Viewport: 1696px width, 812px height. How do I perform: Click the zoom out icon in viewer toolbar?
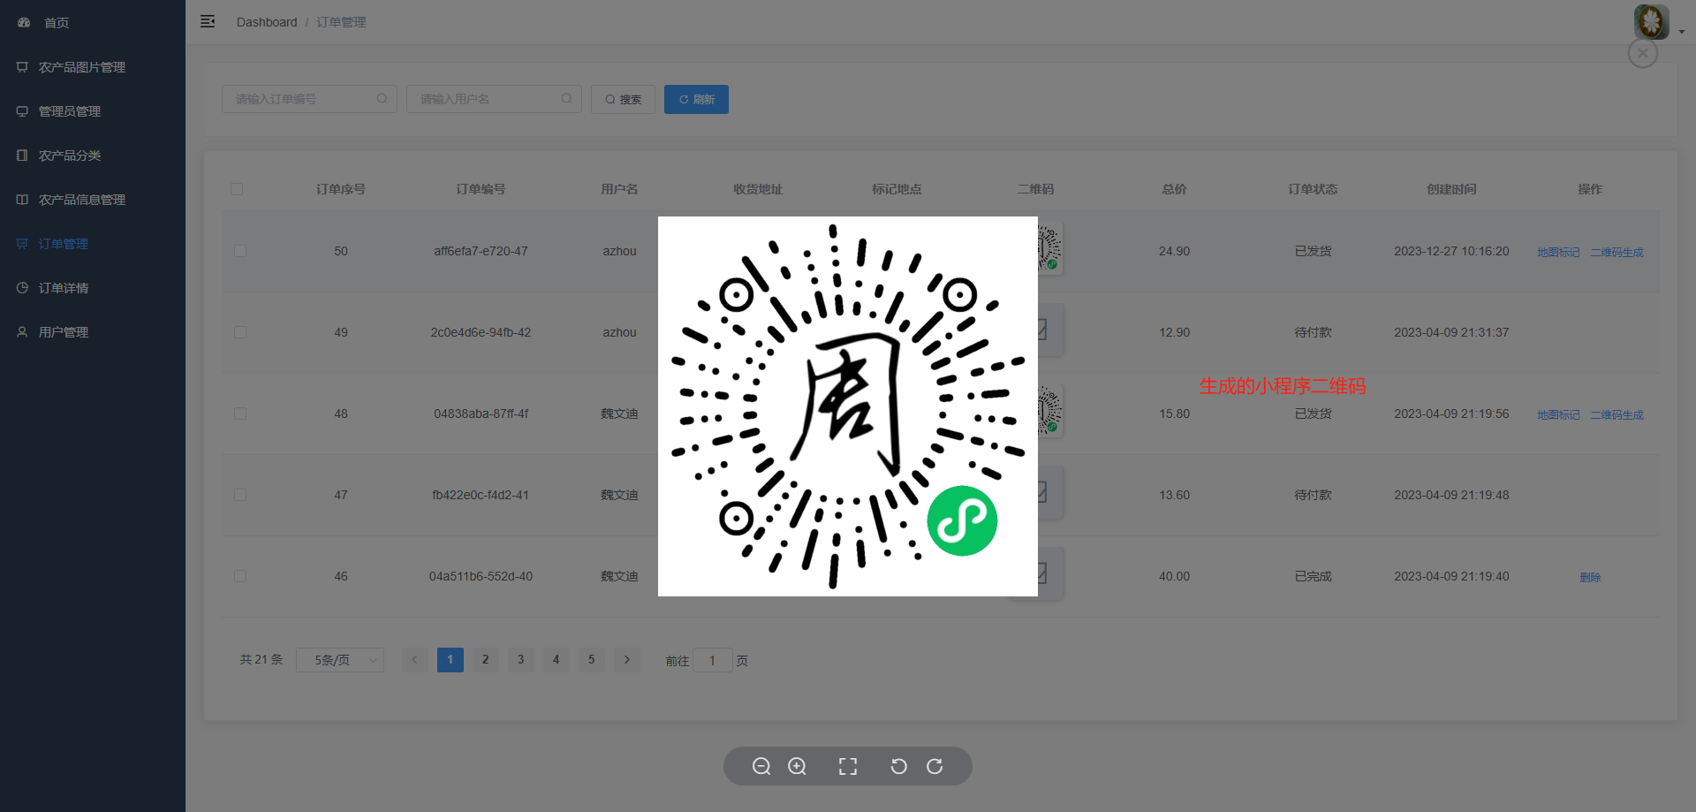coord(761,766)
